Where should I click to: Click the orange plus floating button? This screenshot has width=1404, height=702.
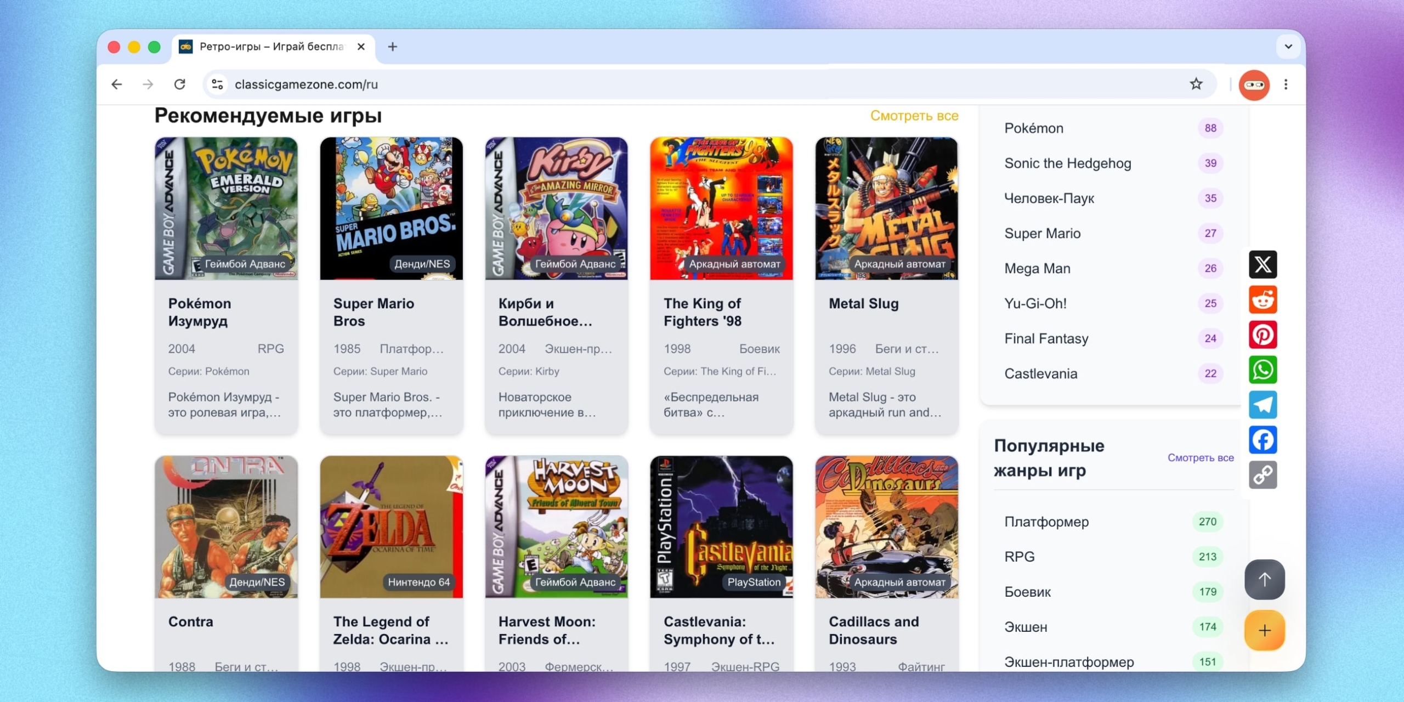(1264, 631)
